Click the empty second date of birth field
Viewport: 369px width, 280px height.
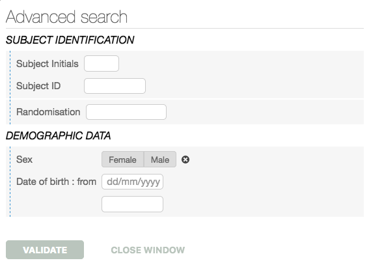[x=133, y=204]
